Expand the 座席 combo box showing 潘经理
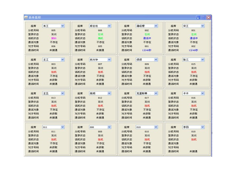234x171 pixels. tap(156, 26)
